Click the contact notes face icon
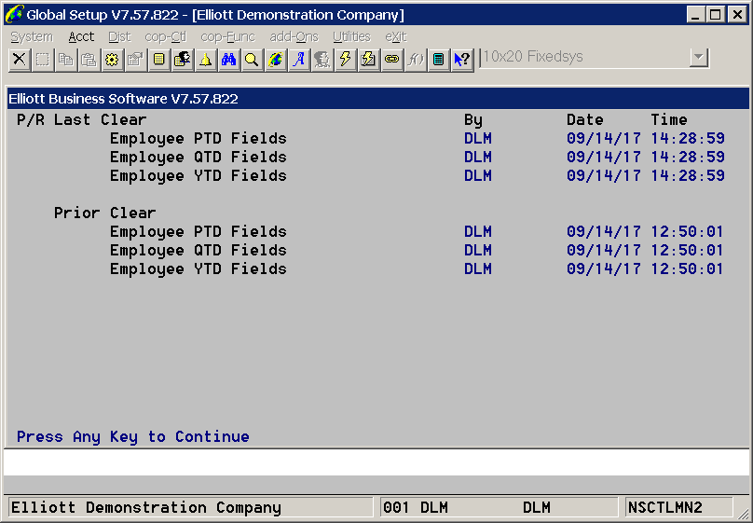Screen dimensions: 753x523 [182, 60]
